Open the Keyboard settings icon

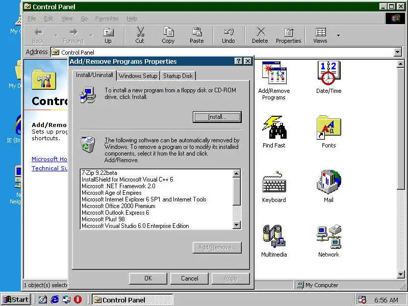click(x=274, y=187)
